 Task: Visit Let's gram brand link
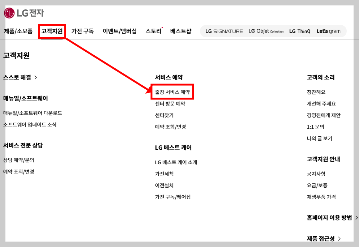(x=329, y=31)
